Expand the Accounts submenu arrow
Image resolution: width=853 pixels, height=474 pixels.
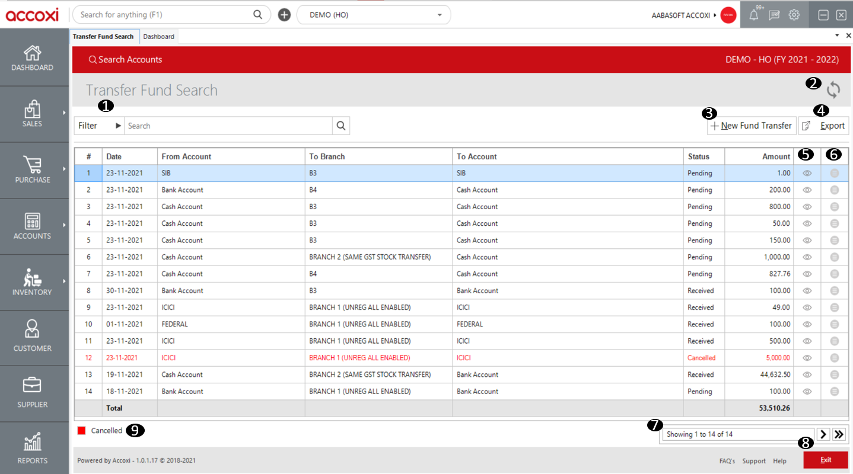click(63, 224)
